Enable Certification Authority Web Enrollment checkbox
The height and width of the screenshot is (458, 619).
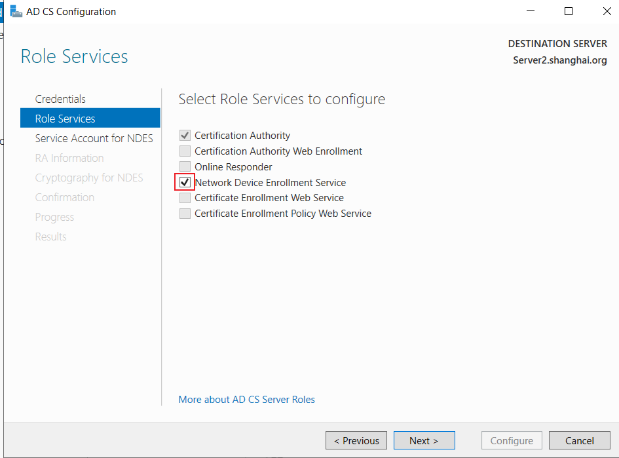185,151
